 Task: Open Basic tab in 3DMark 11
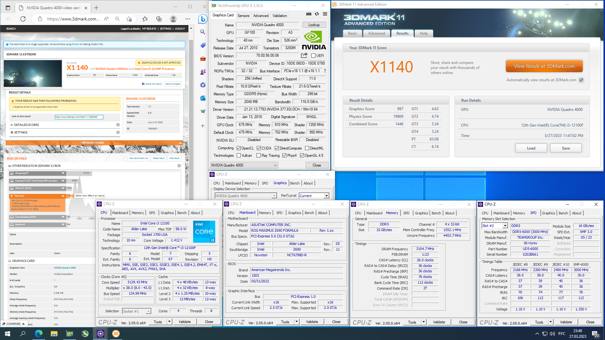pyautogui.click(x=353, y=33)
